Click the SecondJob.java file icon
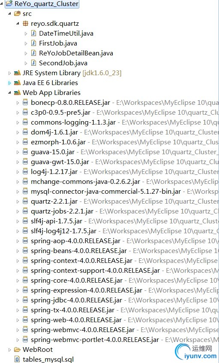219x363 pixels. tap(34, 63)
